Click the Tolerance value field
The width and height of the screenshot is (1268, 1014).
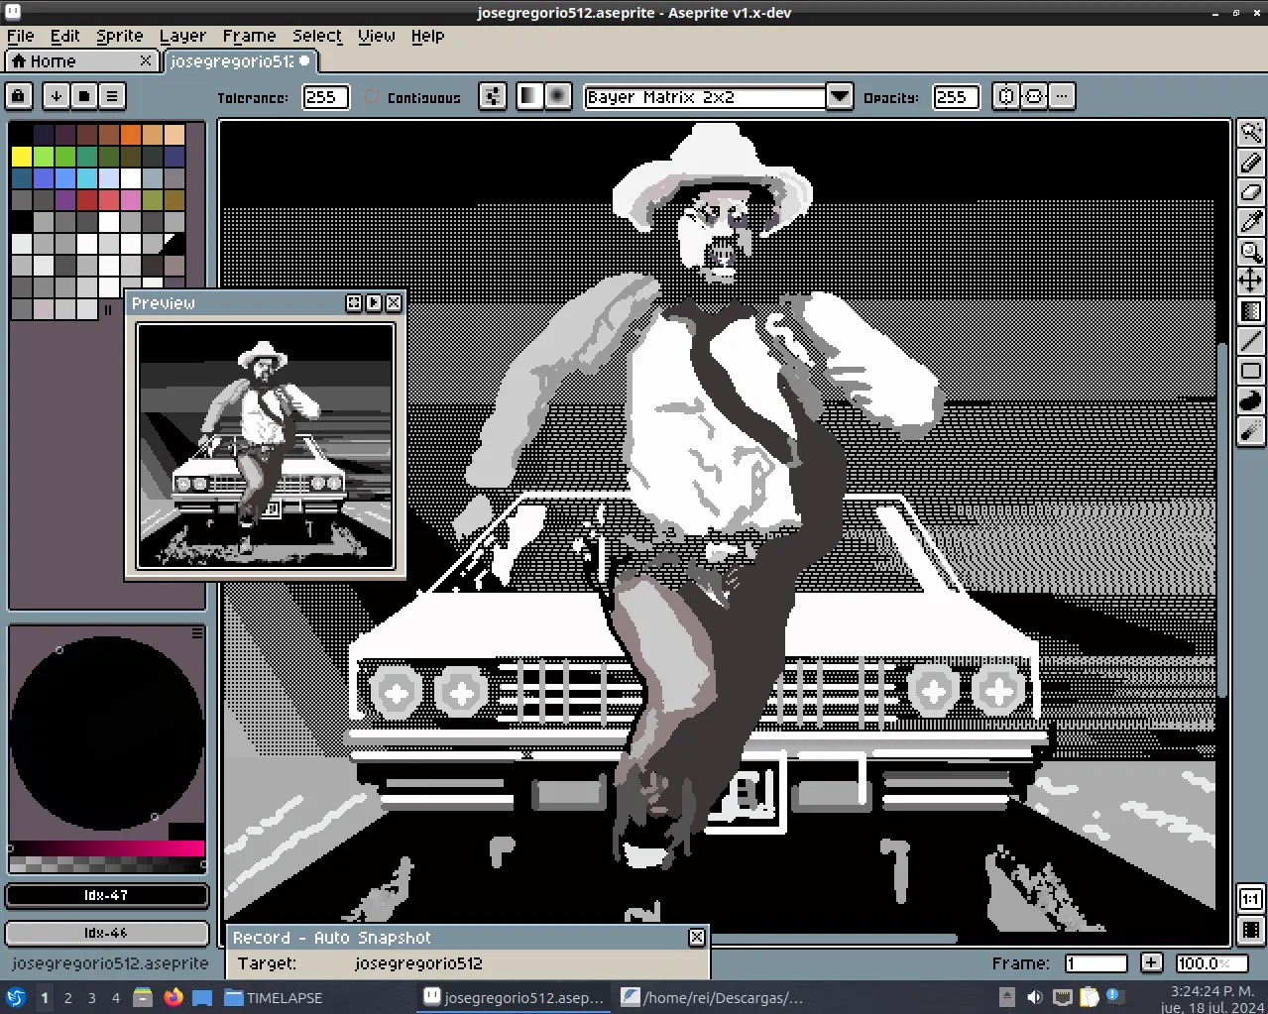[x=325, y=97]
